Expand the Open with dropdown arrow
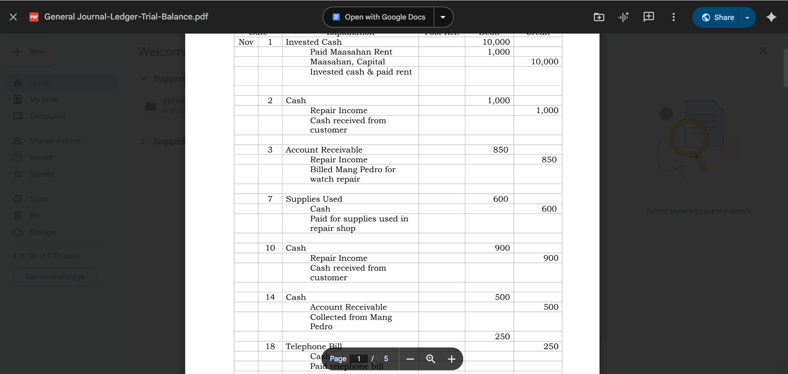 pos(443,17)
